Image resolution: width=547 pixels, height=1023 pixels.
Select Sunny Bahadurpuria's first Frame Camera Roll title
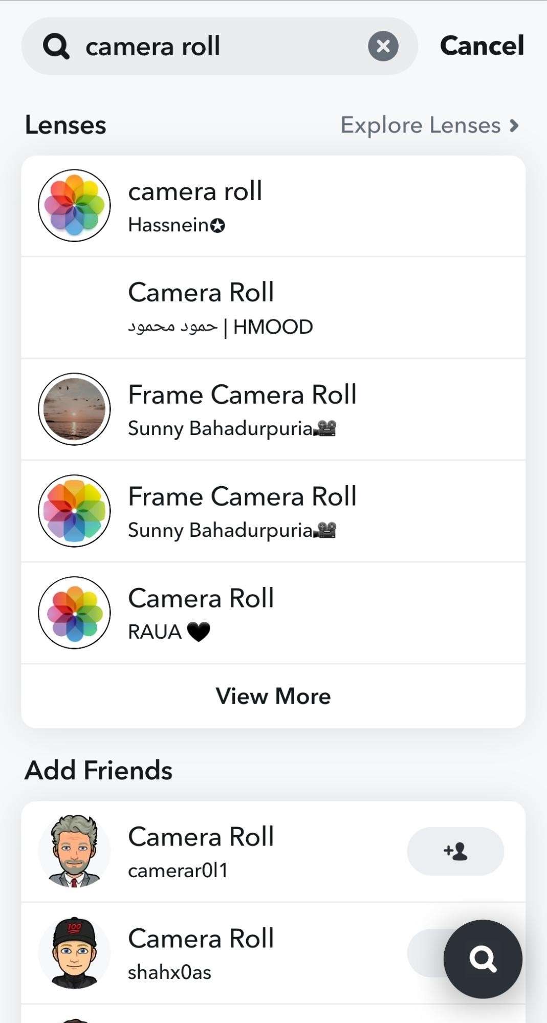tap(242, 395)
